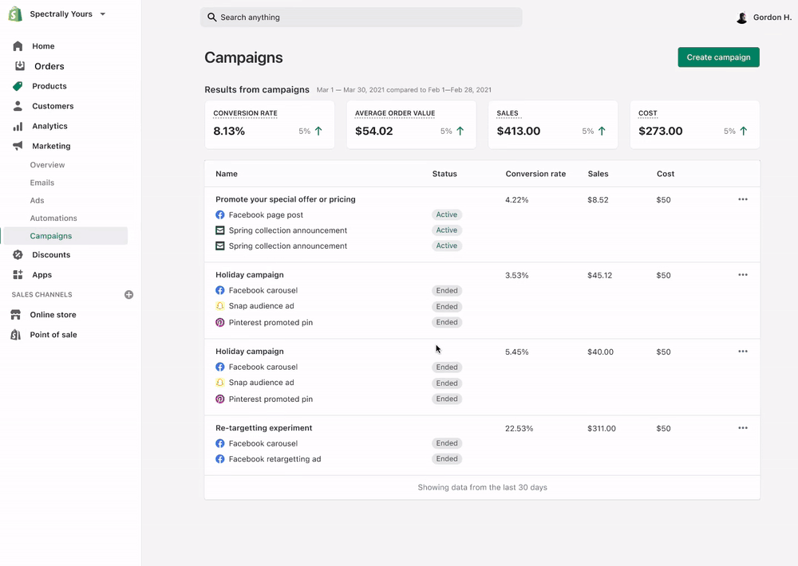The image size is (798, 566).
Task: Select Automations sub-item
Action: [53, 218]
